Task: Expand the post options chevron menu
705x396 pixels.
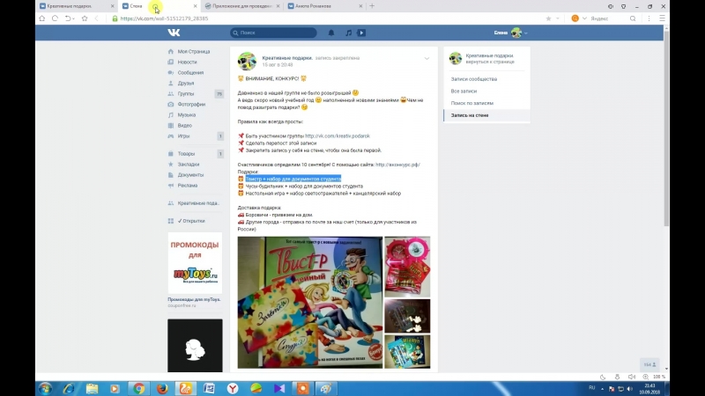Action: (427, 58)
